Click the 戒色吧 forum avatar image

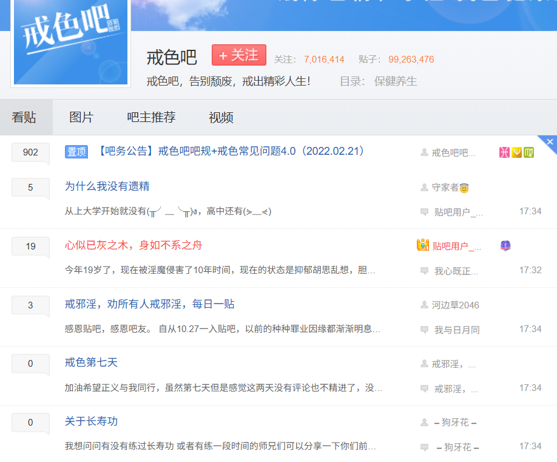(70, 42)
